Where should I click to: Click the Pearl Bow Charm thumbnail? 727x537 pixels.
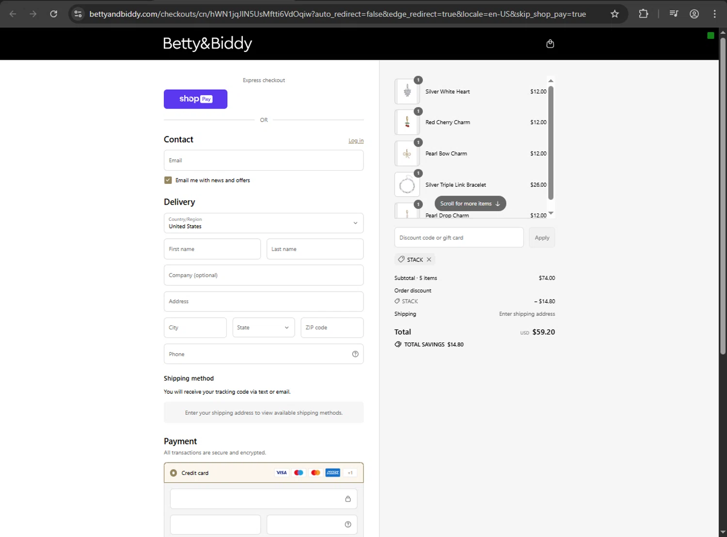pyautogui.click(x=407, y=153)
